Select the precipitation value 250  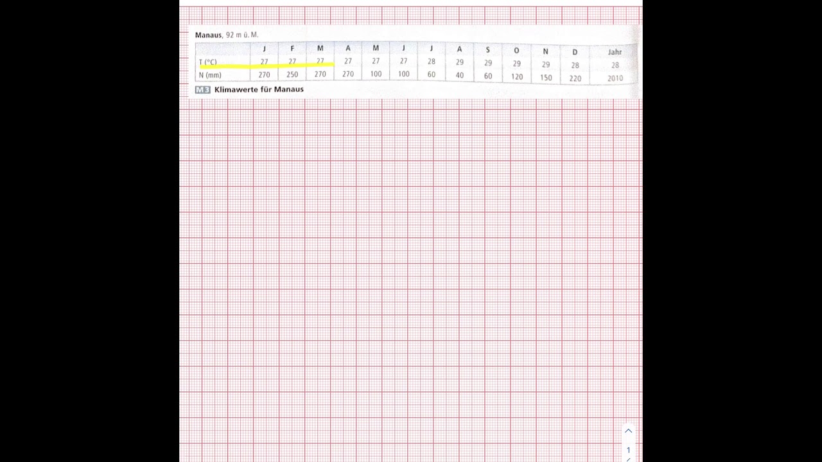[292, 74]
